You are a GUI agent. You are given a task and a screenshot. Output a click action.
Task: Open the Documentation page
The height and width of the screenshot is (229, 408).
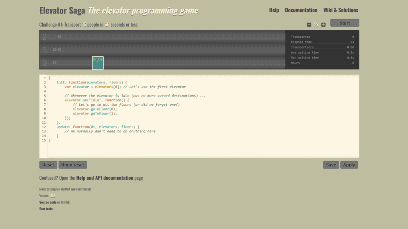[x=301, y=10]
